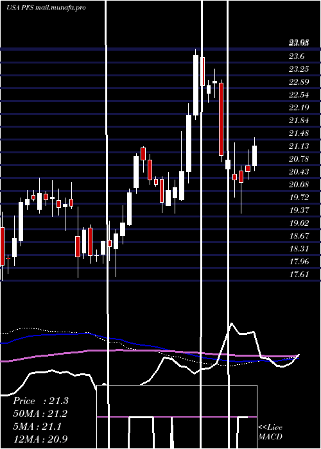
Task: Select the 22.89 price axis label
Action: (299, 82)
